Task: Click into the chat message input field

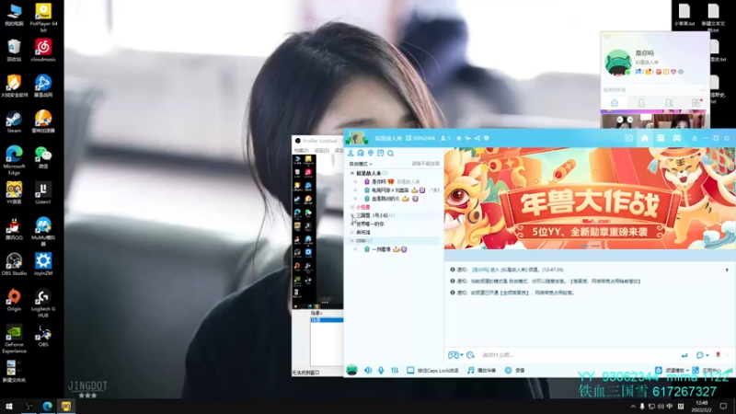Action: point(578,355)
